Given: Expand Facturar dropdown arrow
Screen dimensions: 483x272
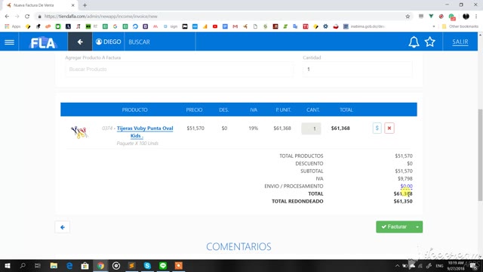Looking at the screenshot, I should [x=417, y=227].
